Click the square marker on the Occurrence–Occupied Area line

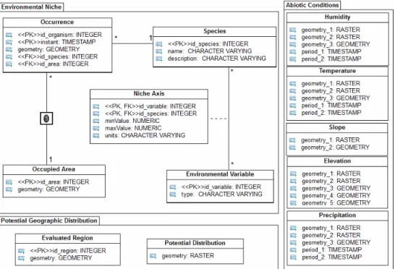[x=46, y=119]
